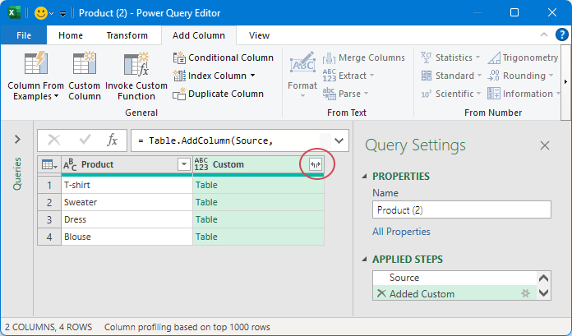
Task: Click the Duplicate Column button
Action: (219, 94)
